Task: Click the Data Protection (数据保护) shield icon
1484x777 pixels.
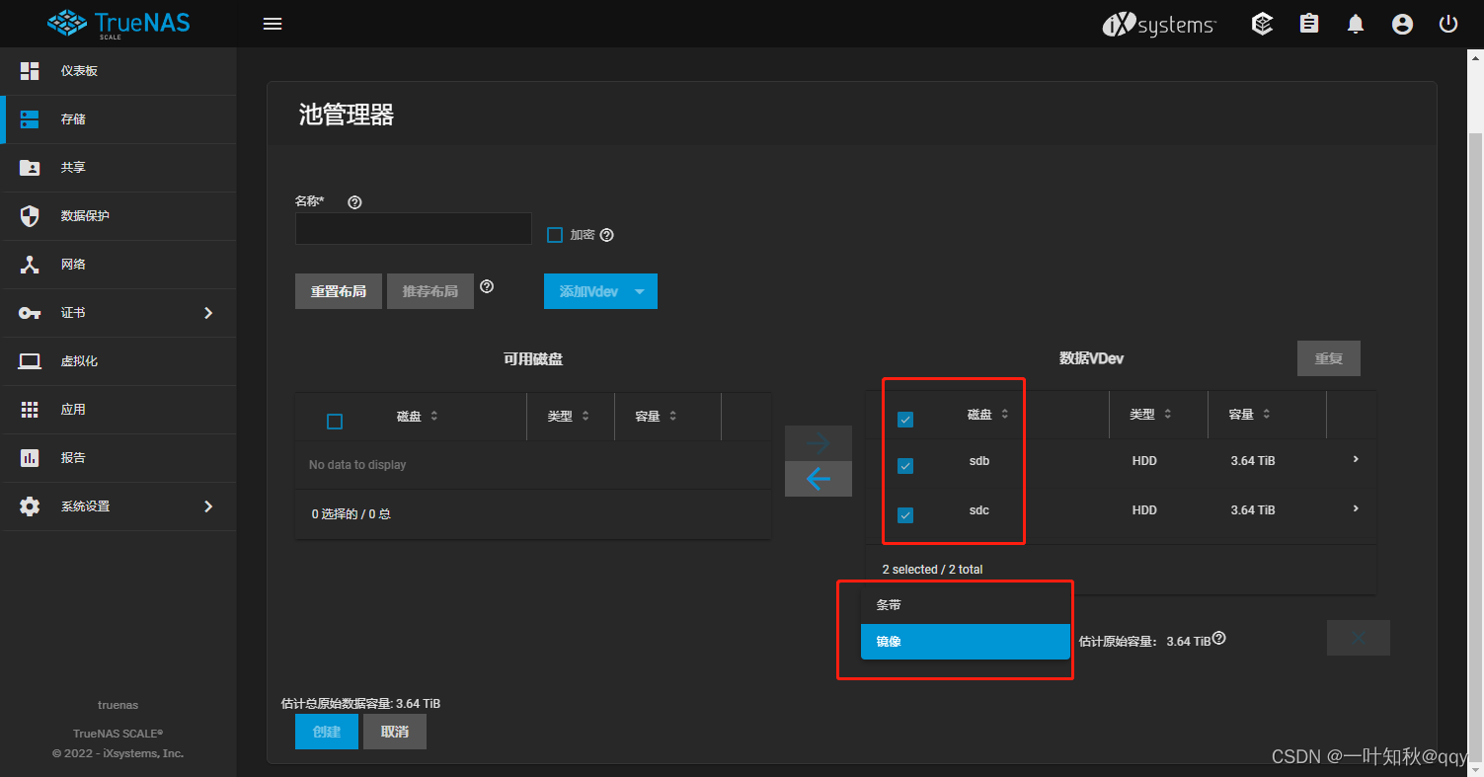Action: pos(30,216)
